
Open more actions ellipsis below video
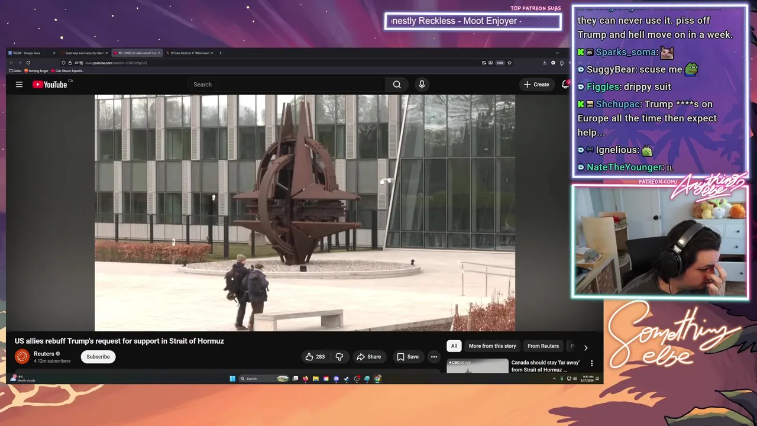tap(434, 357)
